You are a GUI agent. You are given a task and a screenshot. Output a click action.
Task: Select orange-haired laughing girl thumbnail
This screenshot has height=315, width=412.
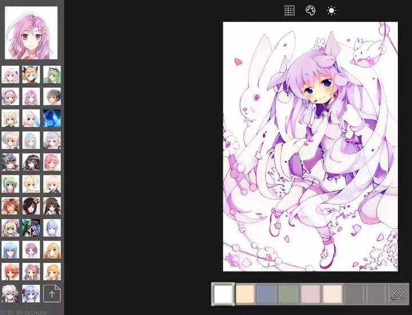10,206
